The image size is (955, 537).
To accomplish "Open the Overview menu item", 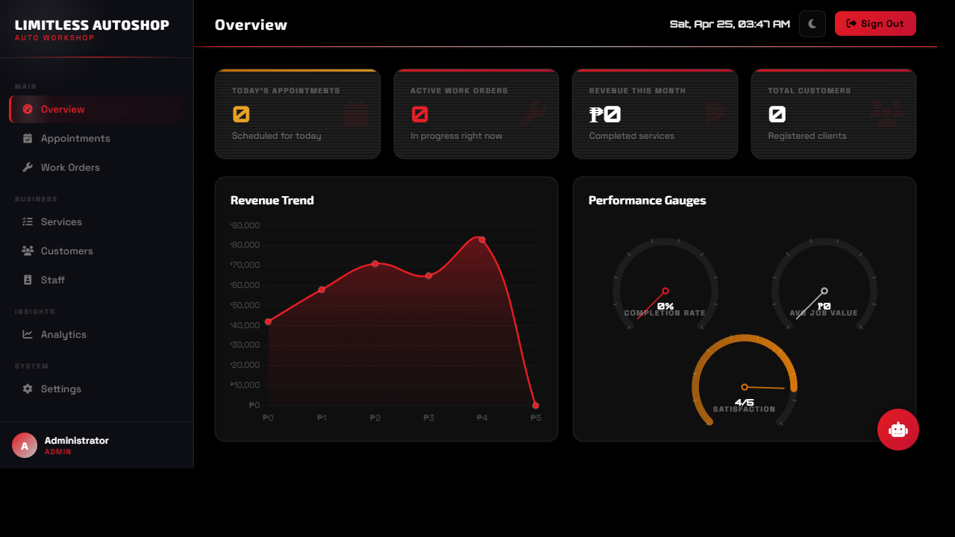I will pos(97,109).
